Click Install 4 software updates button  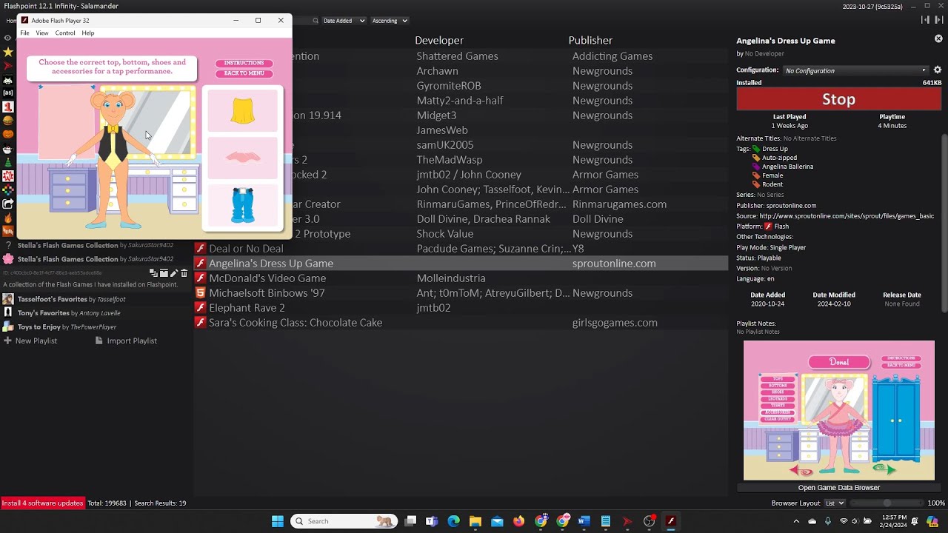coord(42,503)
